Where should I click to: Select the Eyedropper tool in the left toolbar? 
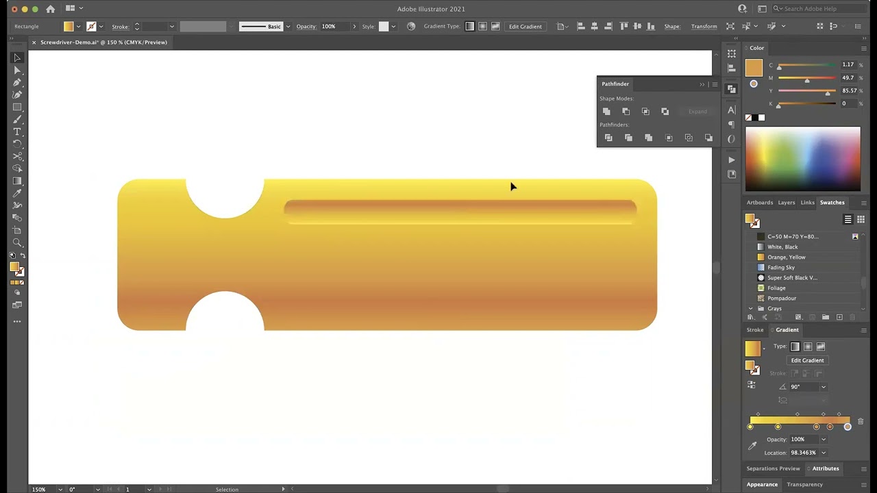point(17,193)
